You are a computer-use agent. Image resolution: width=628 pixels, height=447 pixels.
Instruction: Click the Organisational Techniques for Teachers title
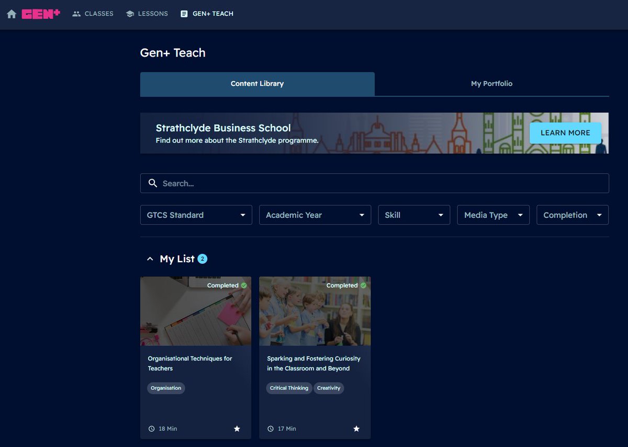pos(190,364)
